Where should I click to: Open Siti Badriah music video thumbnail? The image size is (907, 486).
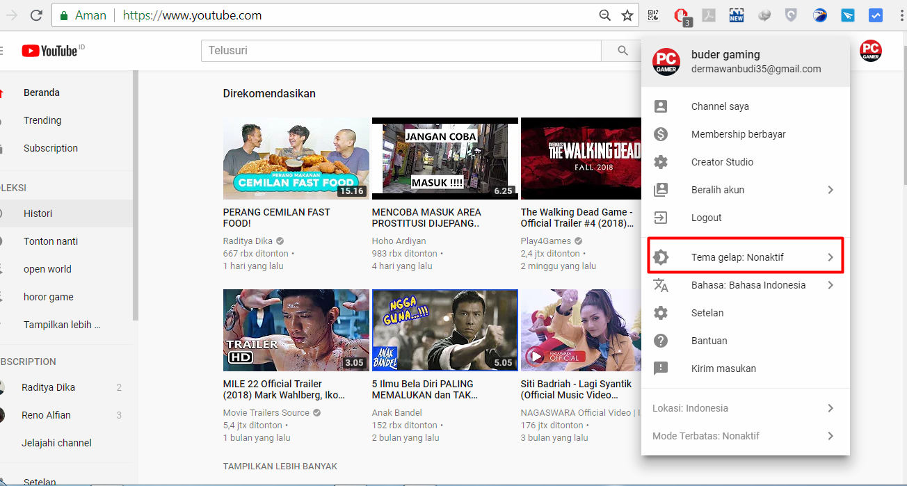point(581,330)
